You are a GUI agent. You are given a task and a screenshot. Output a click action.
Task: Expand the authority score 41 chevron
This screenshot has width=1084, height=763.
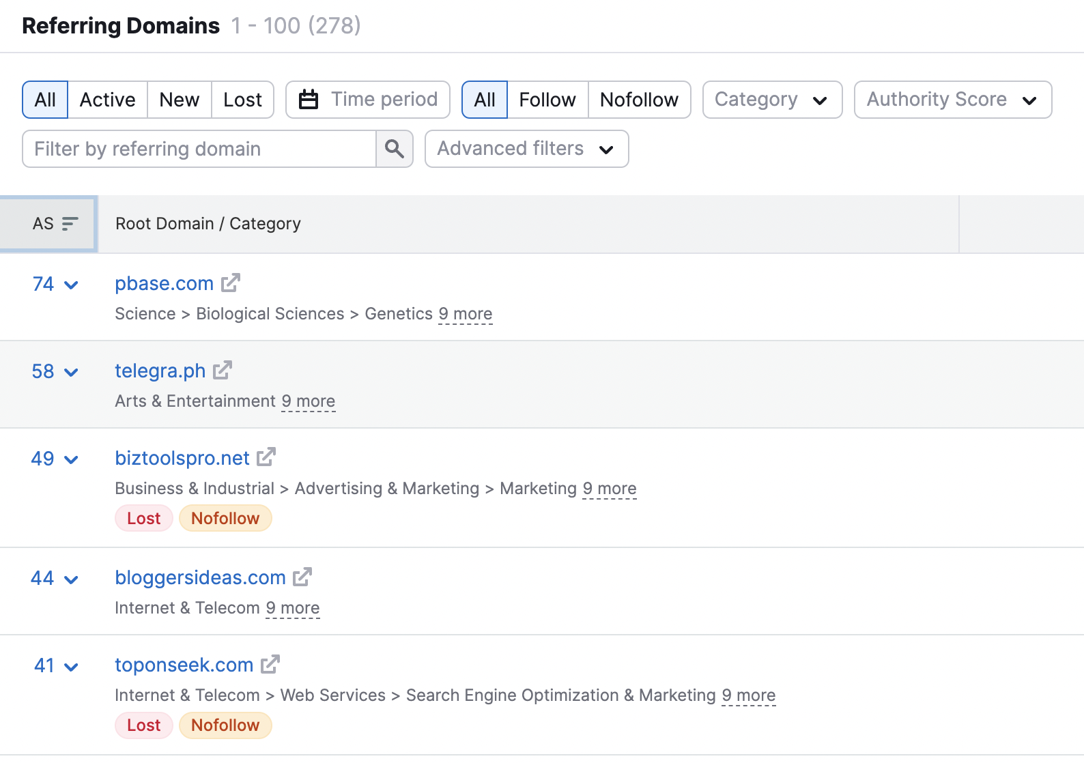coord(71,667)
